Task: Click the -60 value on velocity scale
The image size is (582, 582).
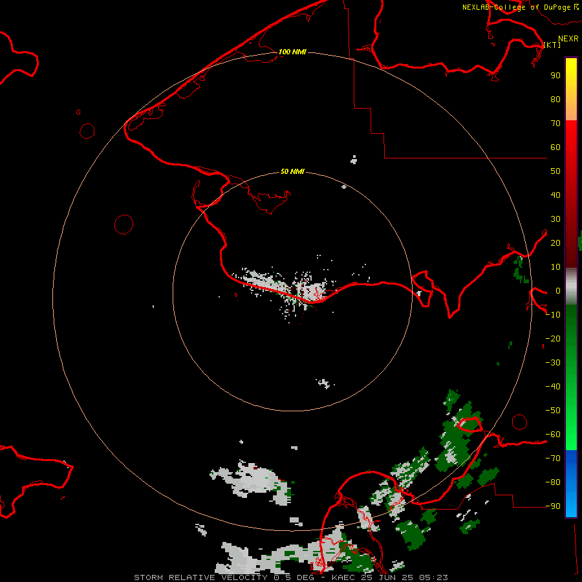Action: (x=553, y=435)
